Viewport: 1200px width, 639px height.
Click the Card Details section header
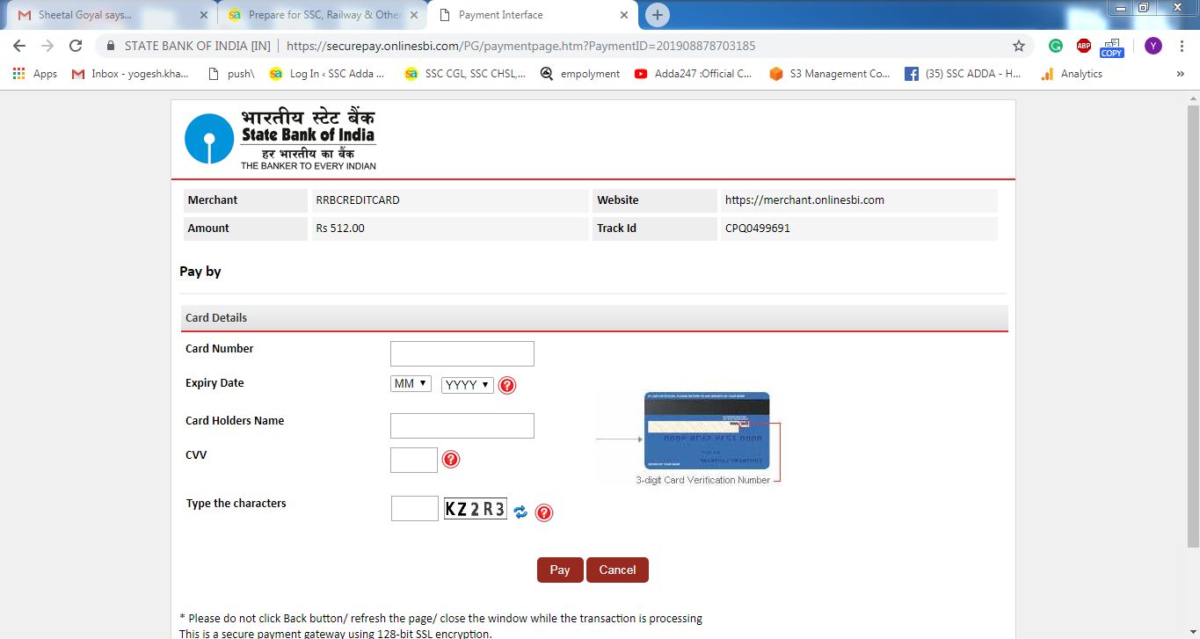[594, 317]
